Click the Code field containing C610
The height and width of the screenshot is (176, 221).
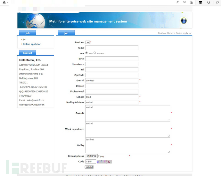tap(91, 162)
